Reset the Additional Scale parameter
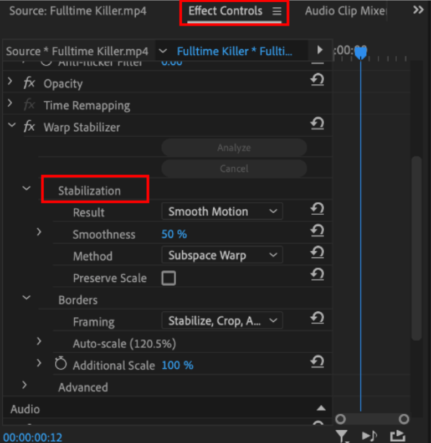The image size is (431, 443). (x=317, y=362)
